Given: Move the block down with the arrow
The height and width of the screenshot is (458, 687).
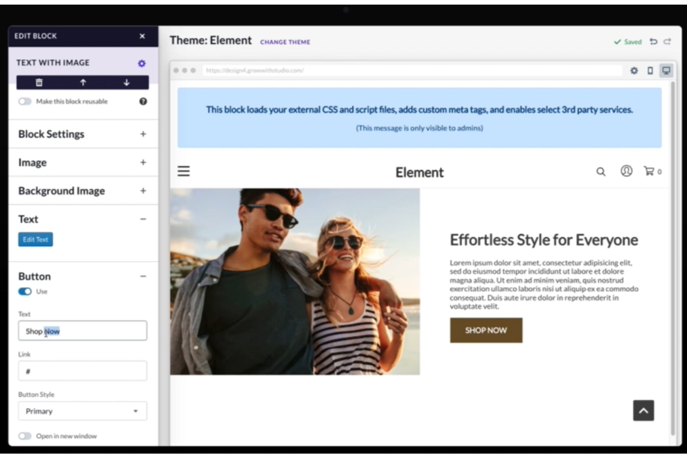Looking at the screenshot, I should 126,82.
